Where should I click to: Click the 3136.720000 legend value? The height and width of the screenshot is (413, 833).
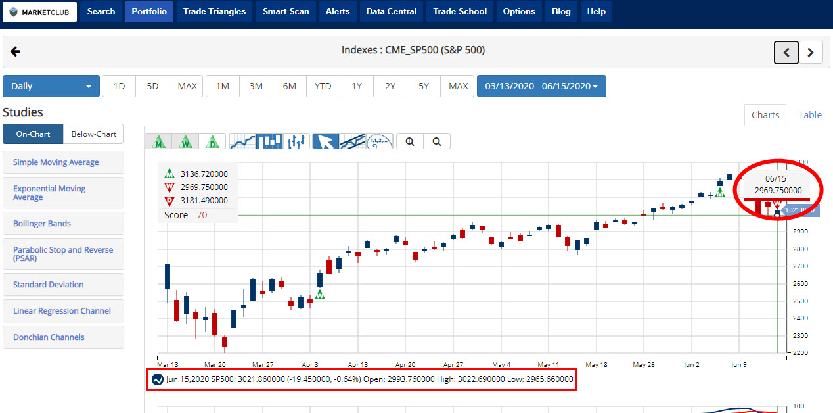point(204,174)
